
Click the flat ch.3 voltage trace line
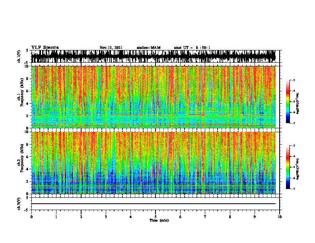coord(153,204)
